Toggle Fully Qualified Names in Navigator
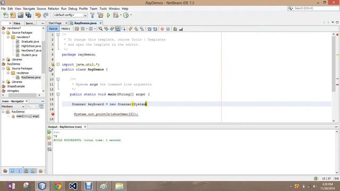The height and width of the screenshot is (191, 340). pyautogui.click(x=40, y=171)
